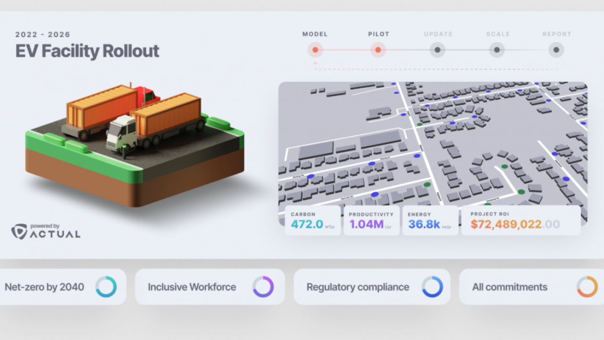This screenshot has width=604, height=340.
Task: Click the powered by ACTUAL text
Action: click(x=55, y=231)
